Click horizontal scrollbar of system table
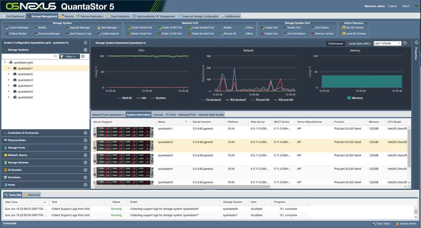Screen dimensions: 421x228 182,187
